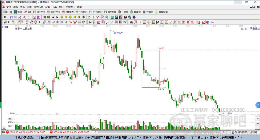Click scrollbar right arrow below chart

tap(224, 132)
